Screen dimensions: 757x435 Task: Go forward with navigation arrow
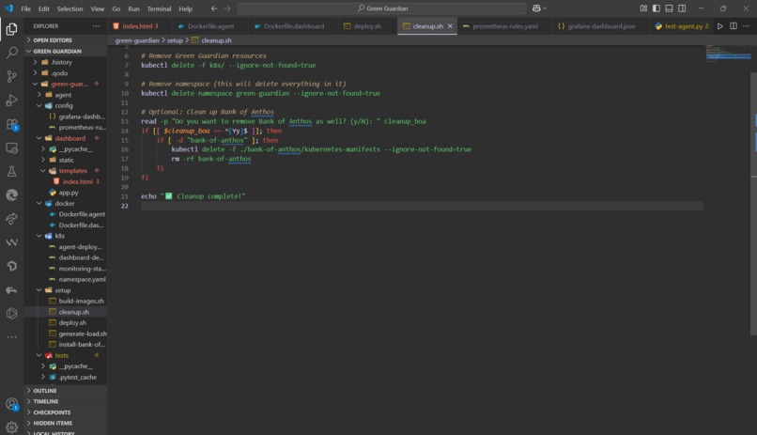pyautogui.click(x=227, y=8)
